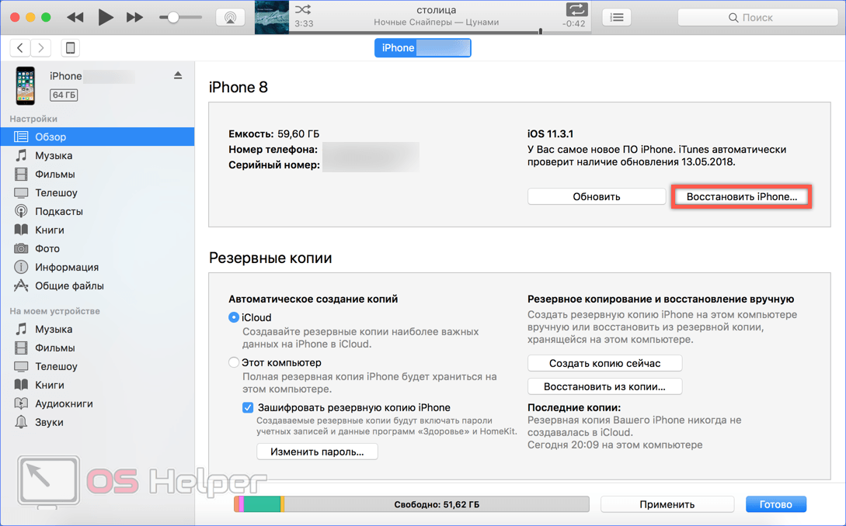Viewport: 846px width, 526px height.
Task: Click the blue Готово button
Action: pyautogui.click(x=776, y=504)
